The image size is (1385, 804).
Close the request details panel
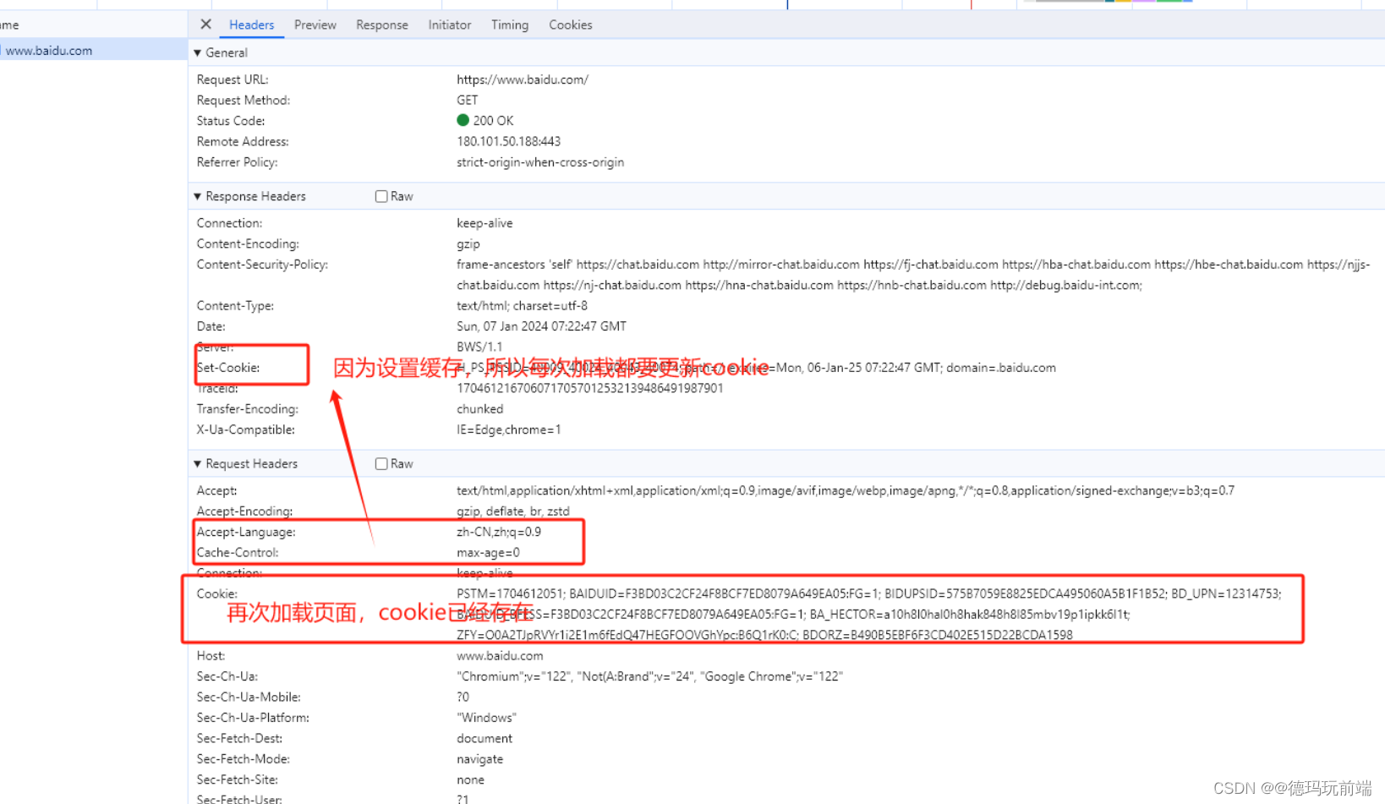coord(205,25)
